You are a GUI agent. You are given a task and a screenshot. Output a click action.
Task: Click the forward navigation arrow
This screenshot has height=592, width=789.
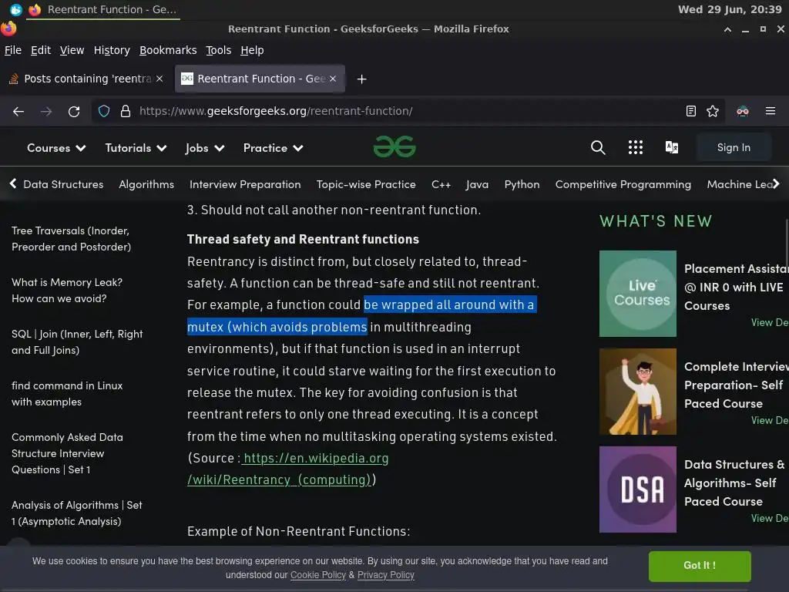tap(46, 111)
